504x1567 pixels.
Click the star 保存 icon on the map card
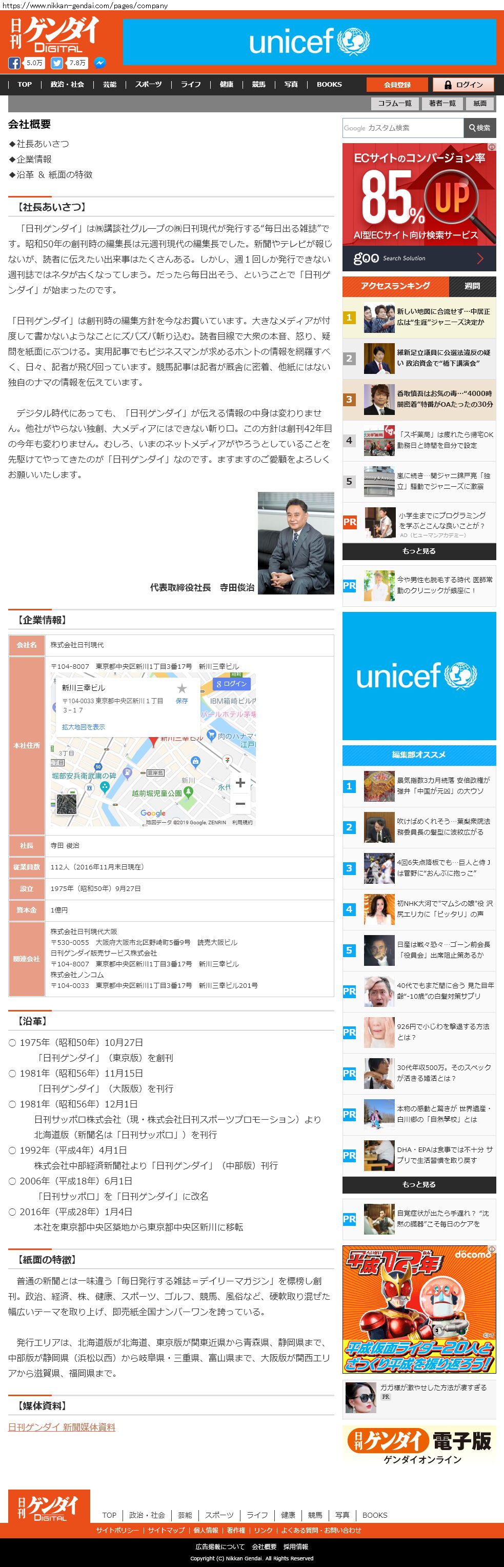182,688
